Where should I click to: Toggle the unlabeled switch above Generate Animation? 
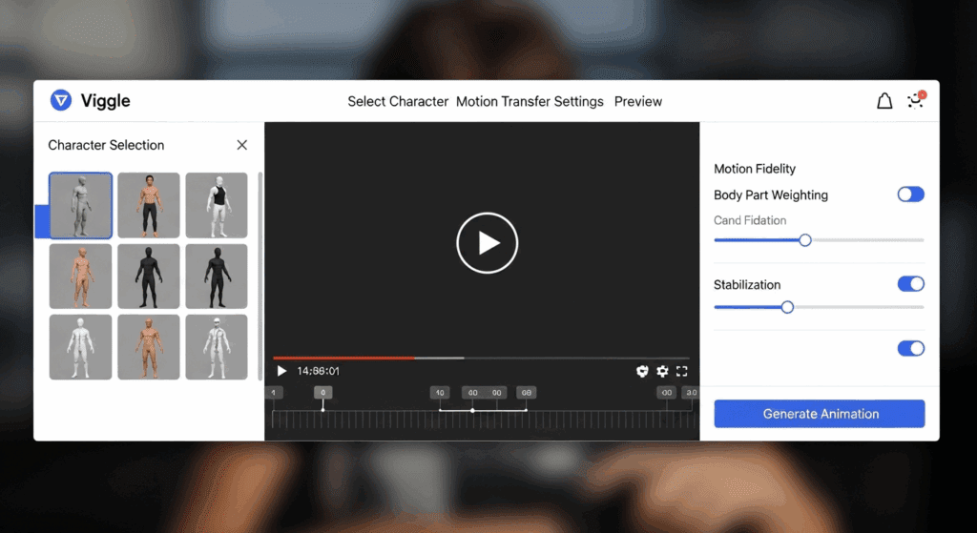tap(910, 348)
